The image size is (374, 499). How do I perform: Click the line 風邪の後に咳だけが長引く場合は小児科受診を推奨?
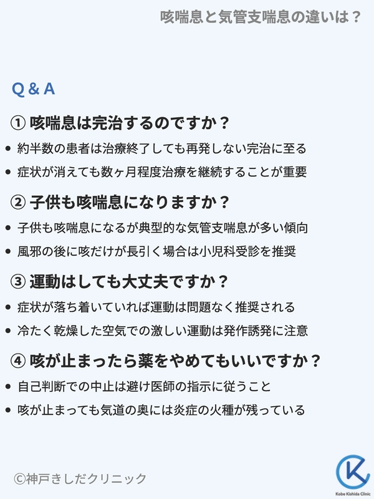point(156,251)
